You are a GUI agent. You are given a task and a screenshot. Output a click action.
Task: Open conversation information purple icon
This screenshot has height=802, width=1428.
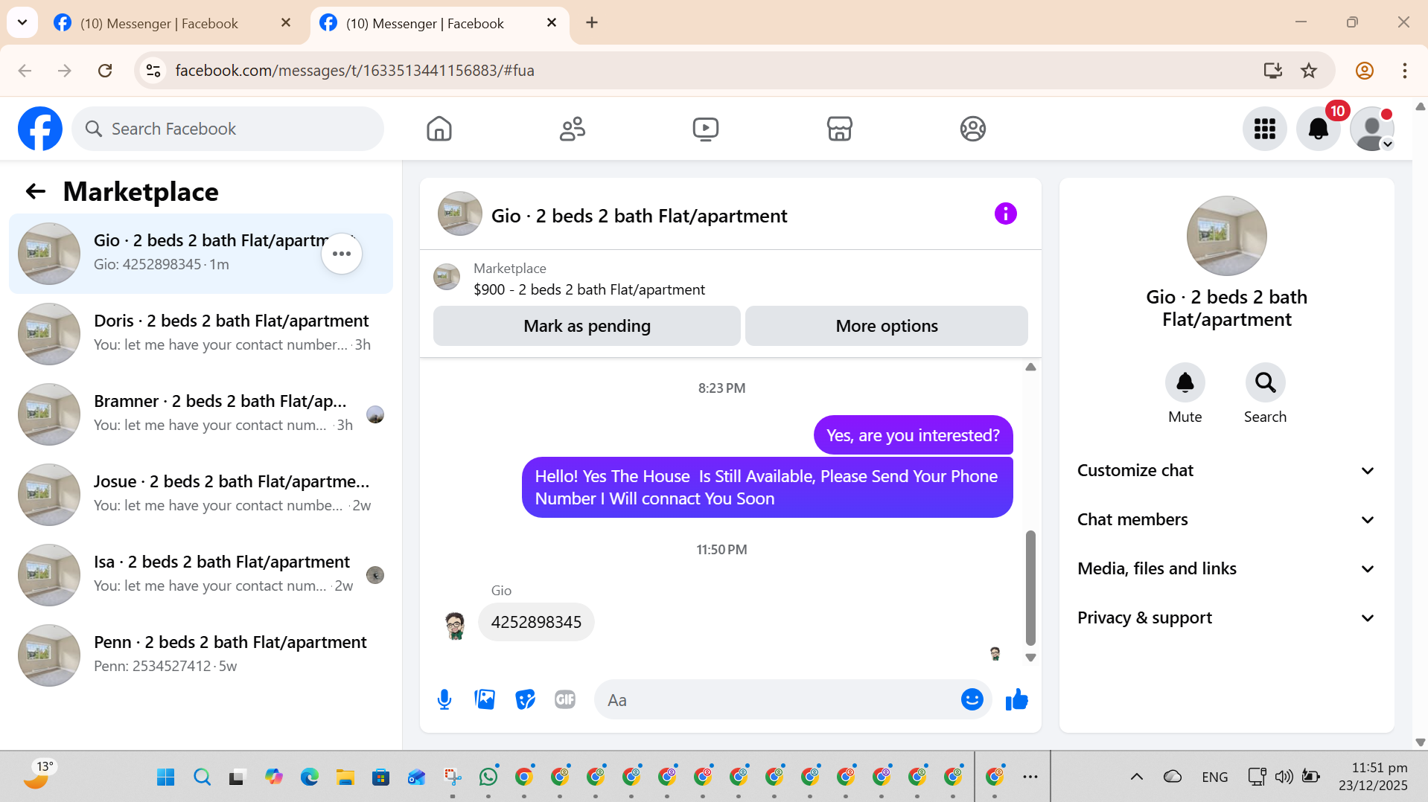point(1005,214)
